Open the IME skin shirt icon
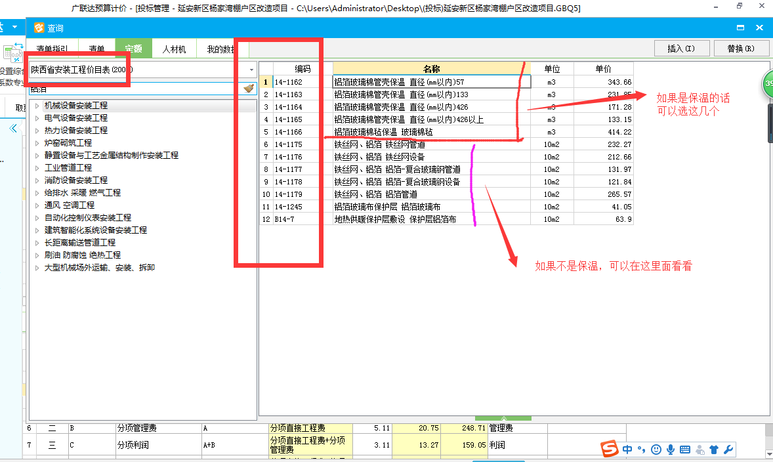The height and width of the screenshot is (462, 773). (x=714, y=449)
